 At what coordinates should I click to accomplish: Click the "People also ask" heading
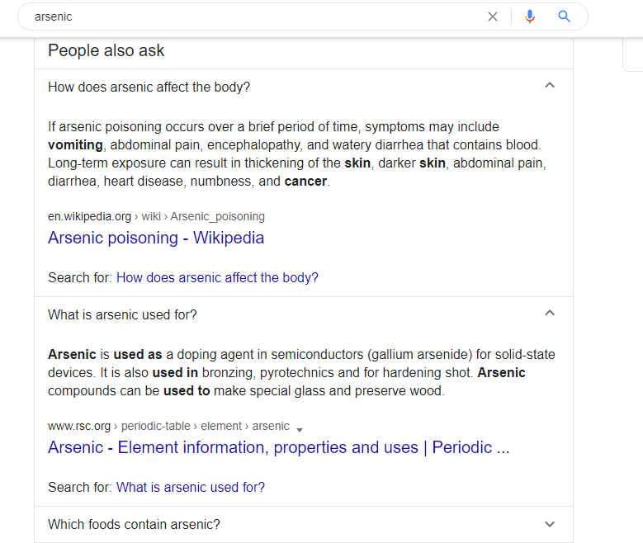(106, 50)
